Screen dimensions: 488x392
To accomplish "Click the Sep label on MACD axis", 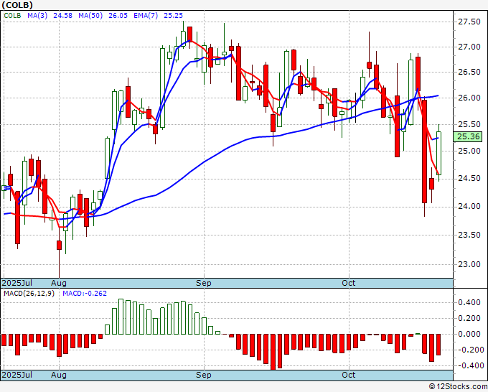I will [x=204, y=375].
